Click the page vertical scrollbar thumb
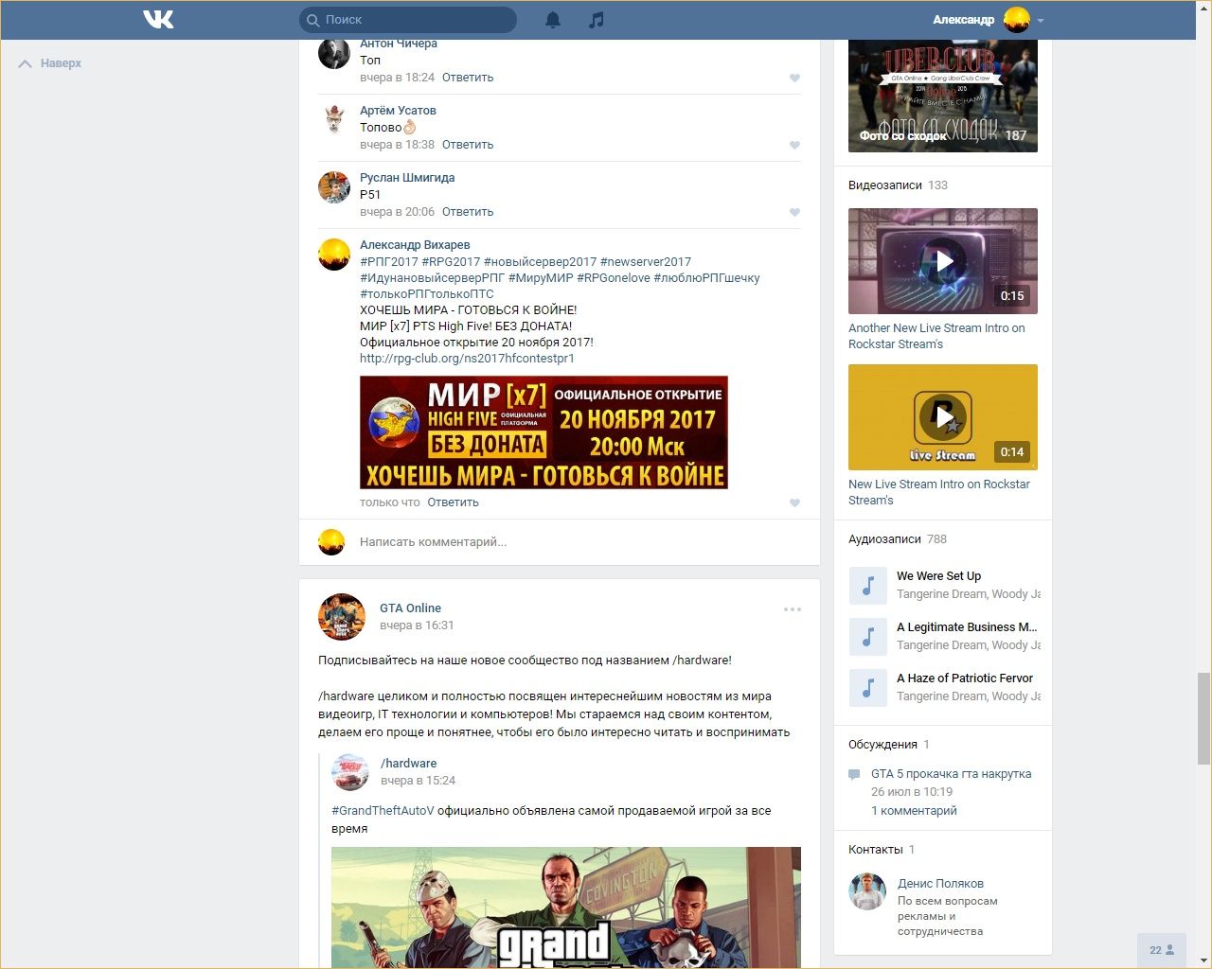This screenshot has width=1212, height=969. tap(1203, 717)
